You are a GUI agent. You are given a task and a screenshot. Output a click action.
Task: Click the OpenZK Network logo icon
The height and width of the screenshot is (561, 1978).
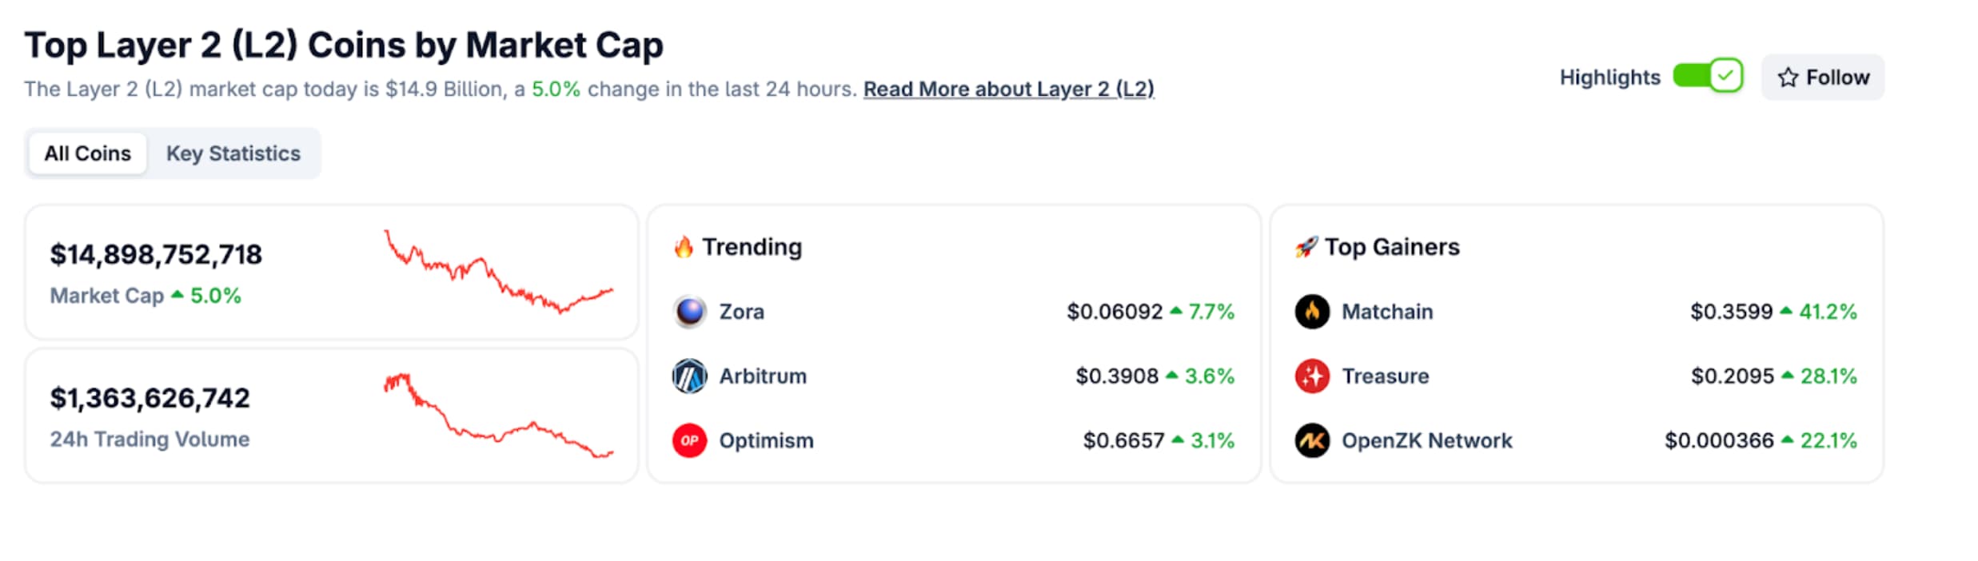1312,440
